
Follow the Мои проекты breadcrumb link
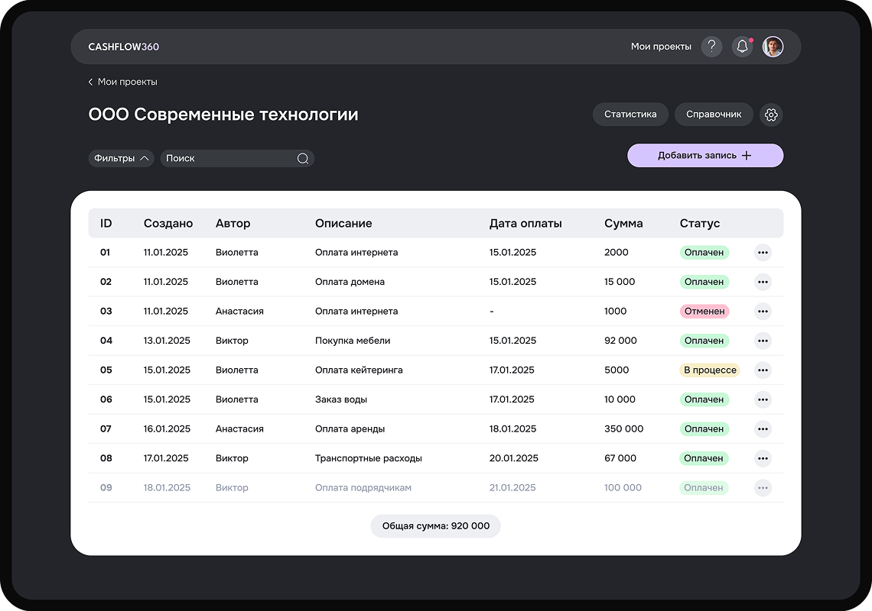click(127, 82)
